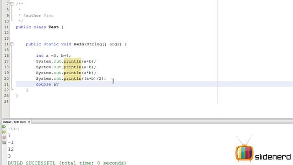The image size is (293, 165).
Task: Open Output settings wrench icon
Action: (x=4, y=143)
